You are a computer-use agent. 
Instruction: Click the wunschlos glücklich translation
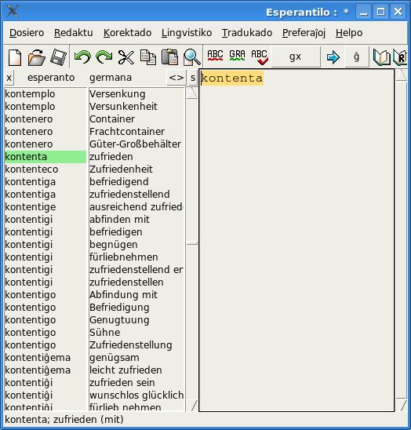pyautogui.click(x=136, y=395)
